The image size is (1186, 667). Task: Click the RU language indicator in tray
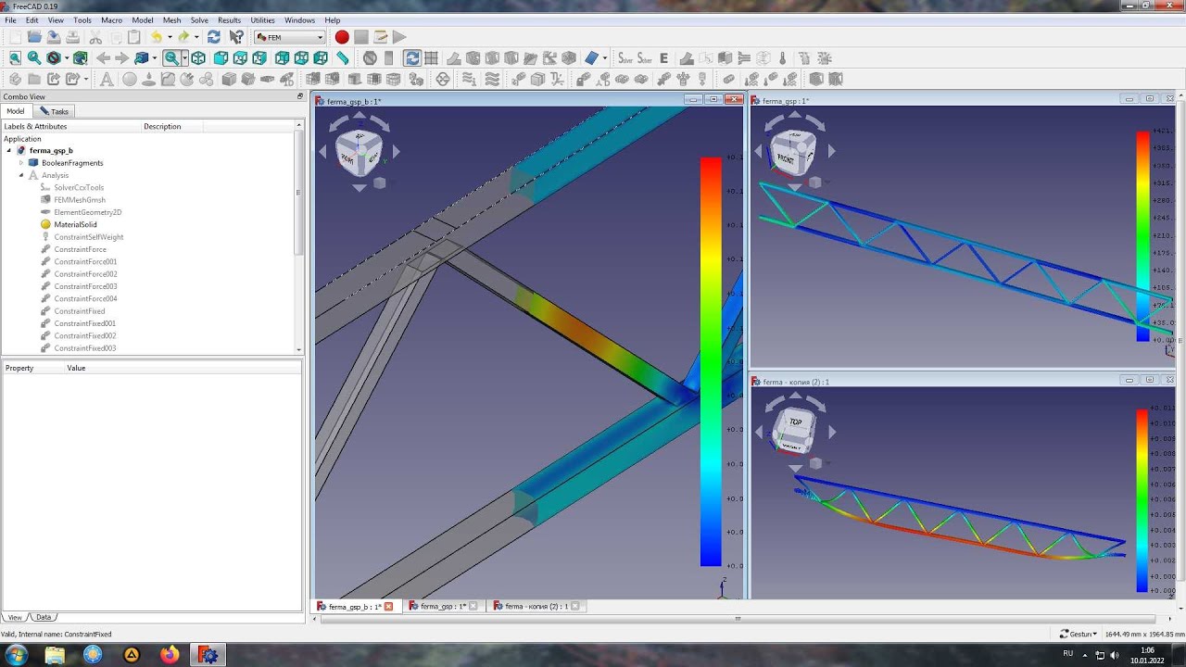(x=1068, y=653)
